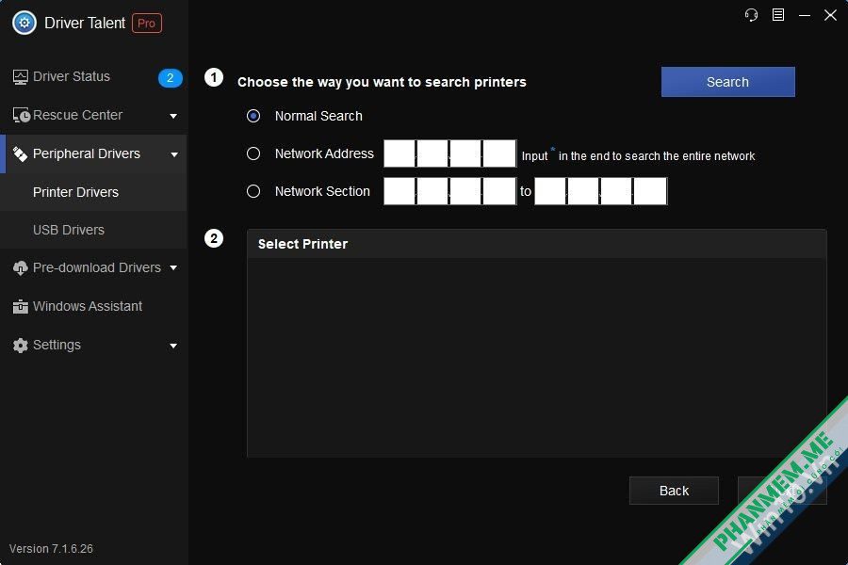Click the Driver Talent gear logo
Screen dimensions: 848x565
[24, 24]
